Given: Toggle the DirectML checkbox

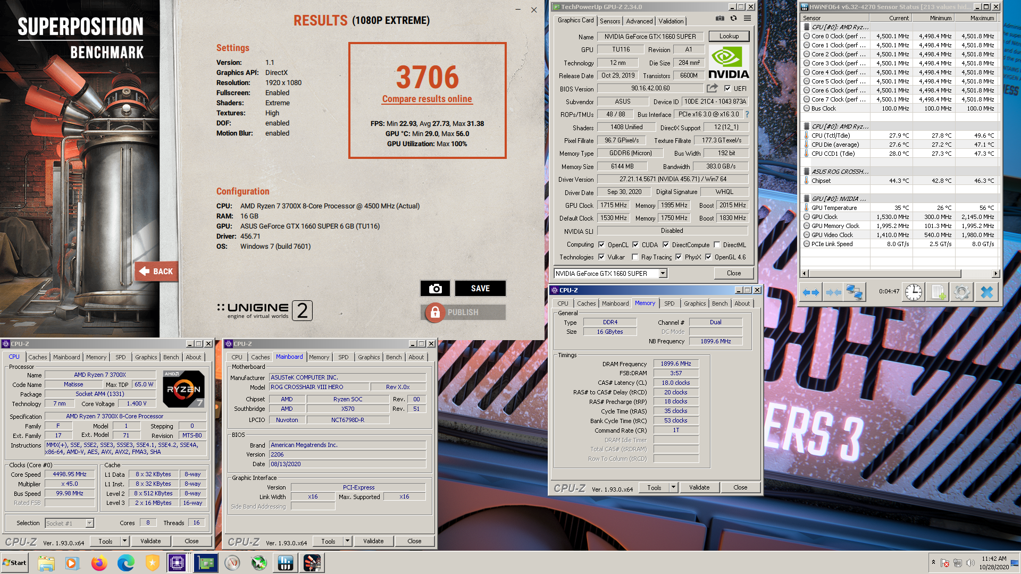Looking at the screenshot, I should 717,245.
